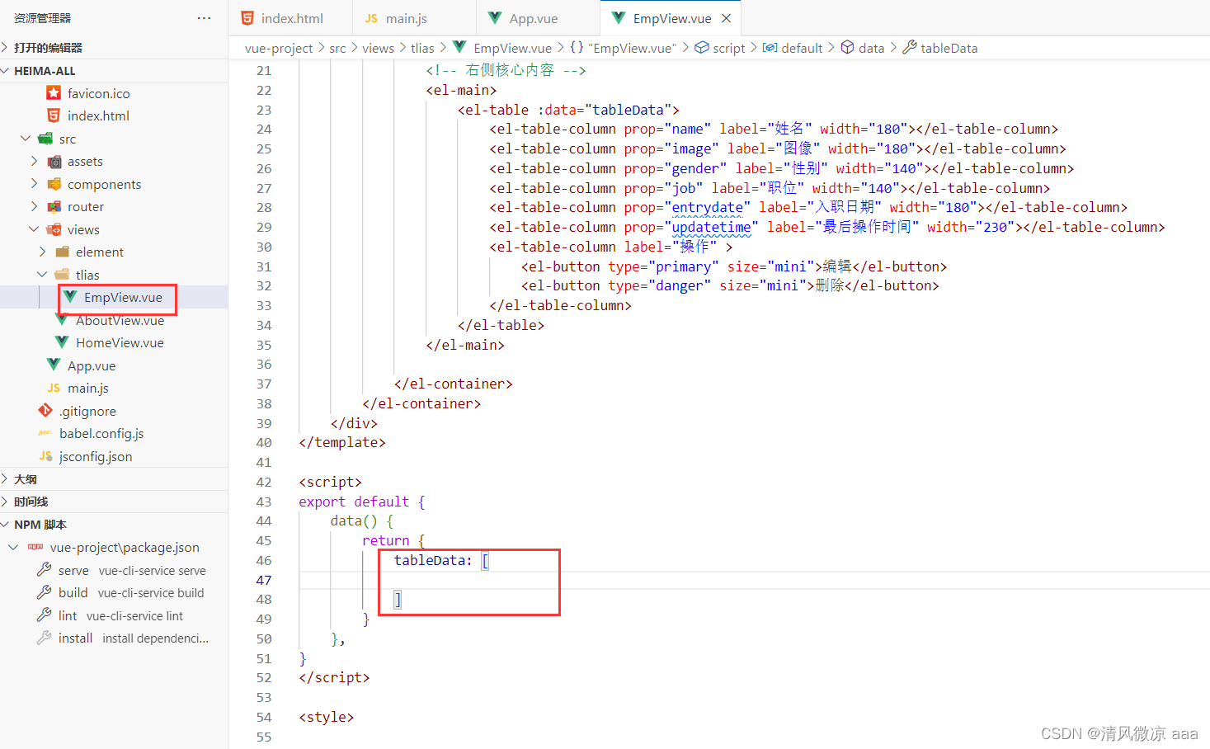This screenshot has height=749, width=1210.
Task: Expand the assets folder chevron
Action: click(x=34, y=161)
